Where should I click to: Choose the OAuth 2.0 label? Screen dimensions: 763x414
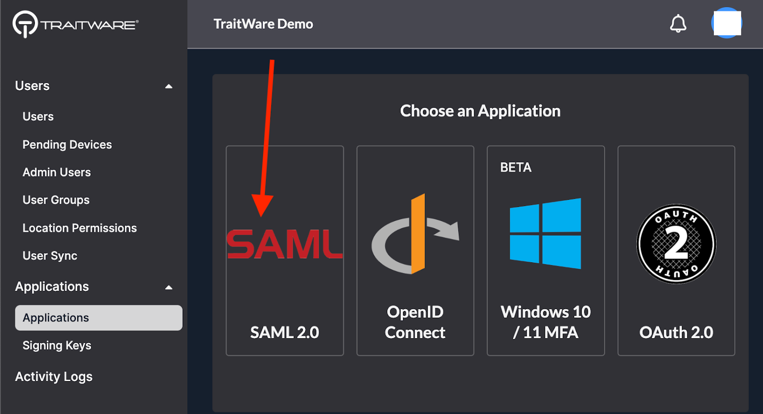point(676,332)
